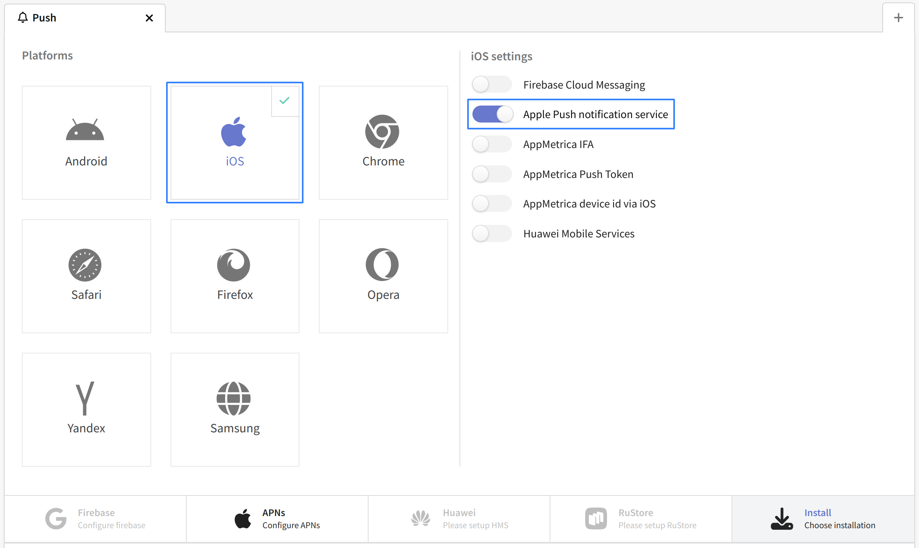Enable AppMetrica device id via iOS

492,203
